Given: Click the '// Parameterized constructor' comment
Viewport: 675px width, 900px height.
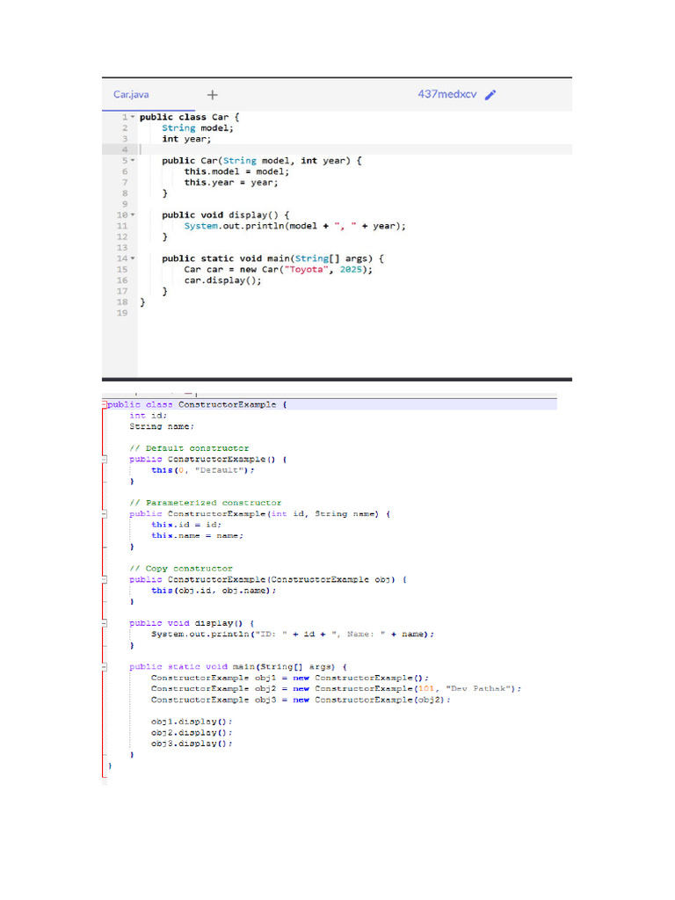Looking at the screenshot, I should tap(206, 503).
